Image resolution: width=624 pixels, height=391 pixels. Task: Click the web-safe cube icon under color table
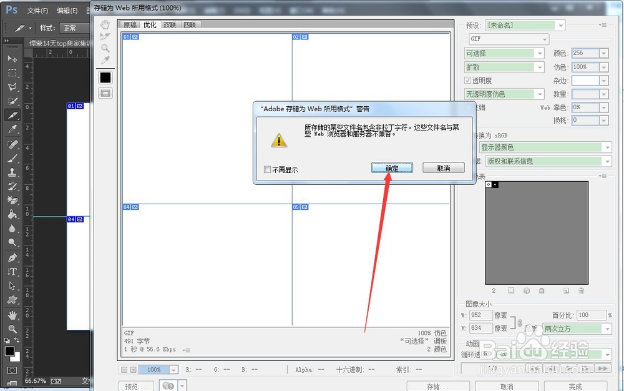tap(527, 290)
